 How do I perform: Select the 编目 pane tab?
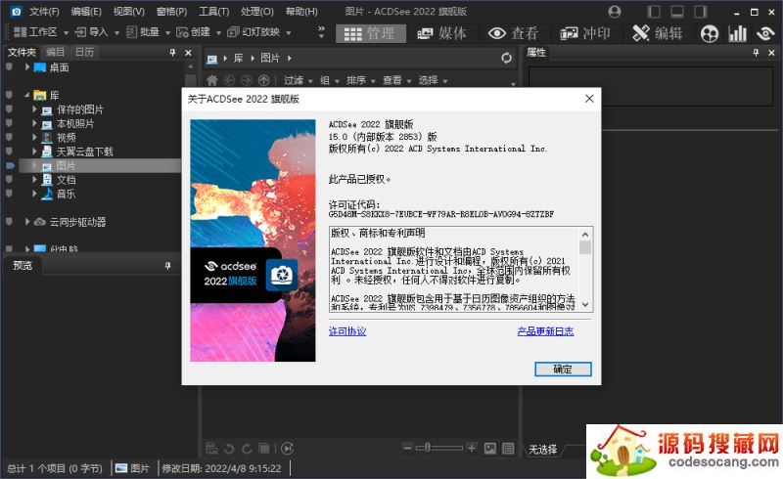click(55, 52)
